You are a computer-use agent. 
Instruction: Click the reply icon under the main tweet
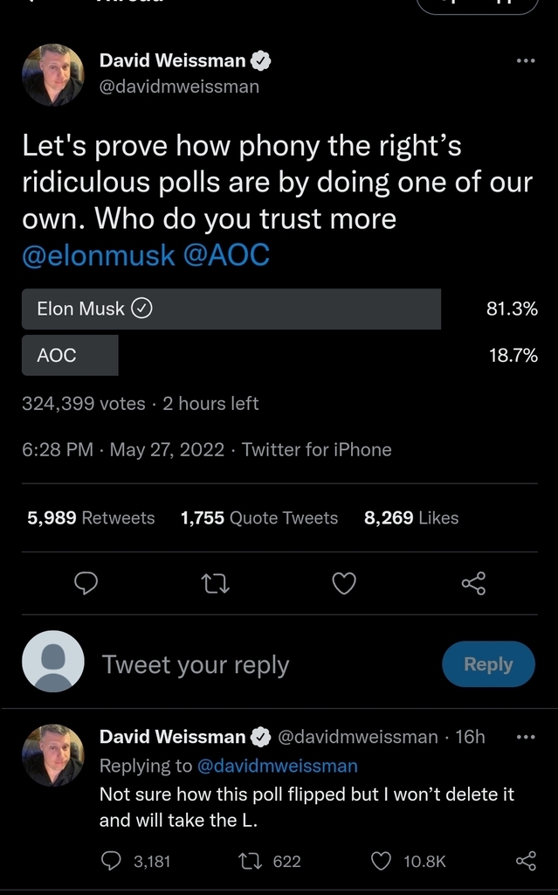click(85, 583)
